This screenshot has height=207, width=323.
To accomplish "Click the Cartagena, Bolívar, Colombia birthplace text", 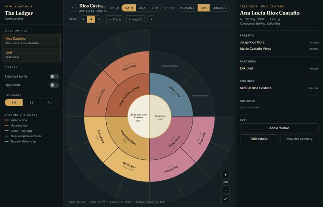I will click(x=260, y=23).
